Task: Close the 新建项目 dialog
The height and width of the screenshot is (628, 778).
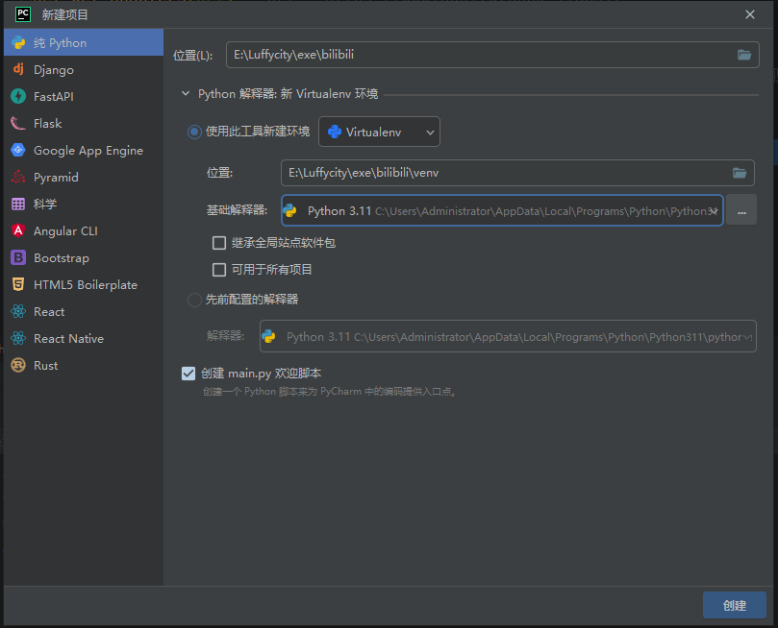Action: click(750, 14)
